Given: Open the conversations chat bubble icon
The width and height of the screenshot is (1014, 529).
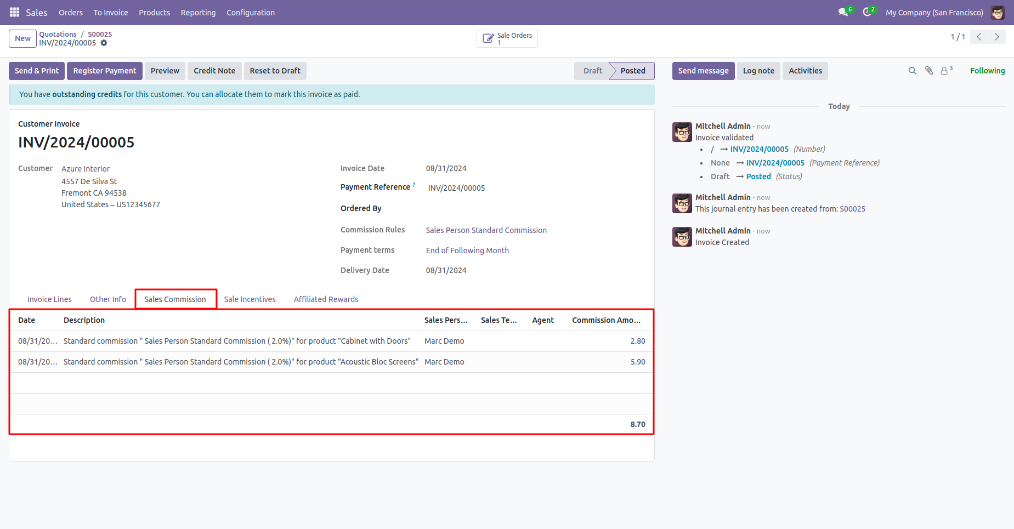Looking at the screenshot, I should tap(843, 12).
